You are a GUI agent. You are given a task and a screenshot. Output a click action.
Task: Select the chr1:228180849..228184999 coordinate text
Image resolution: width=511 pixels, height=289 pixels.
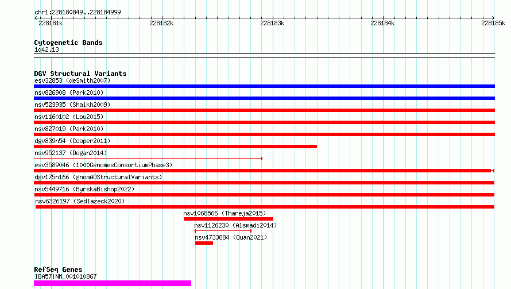point(78,12)
